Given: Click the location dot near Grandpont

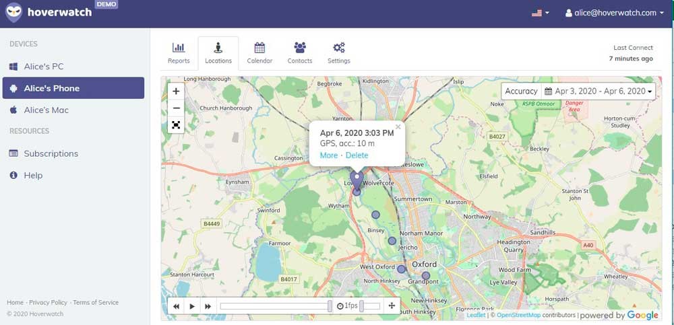Looking at the screenshot, I should 425,276.
